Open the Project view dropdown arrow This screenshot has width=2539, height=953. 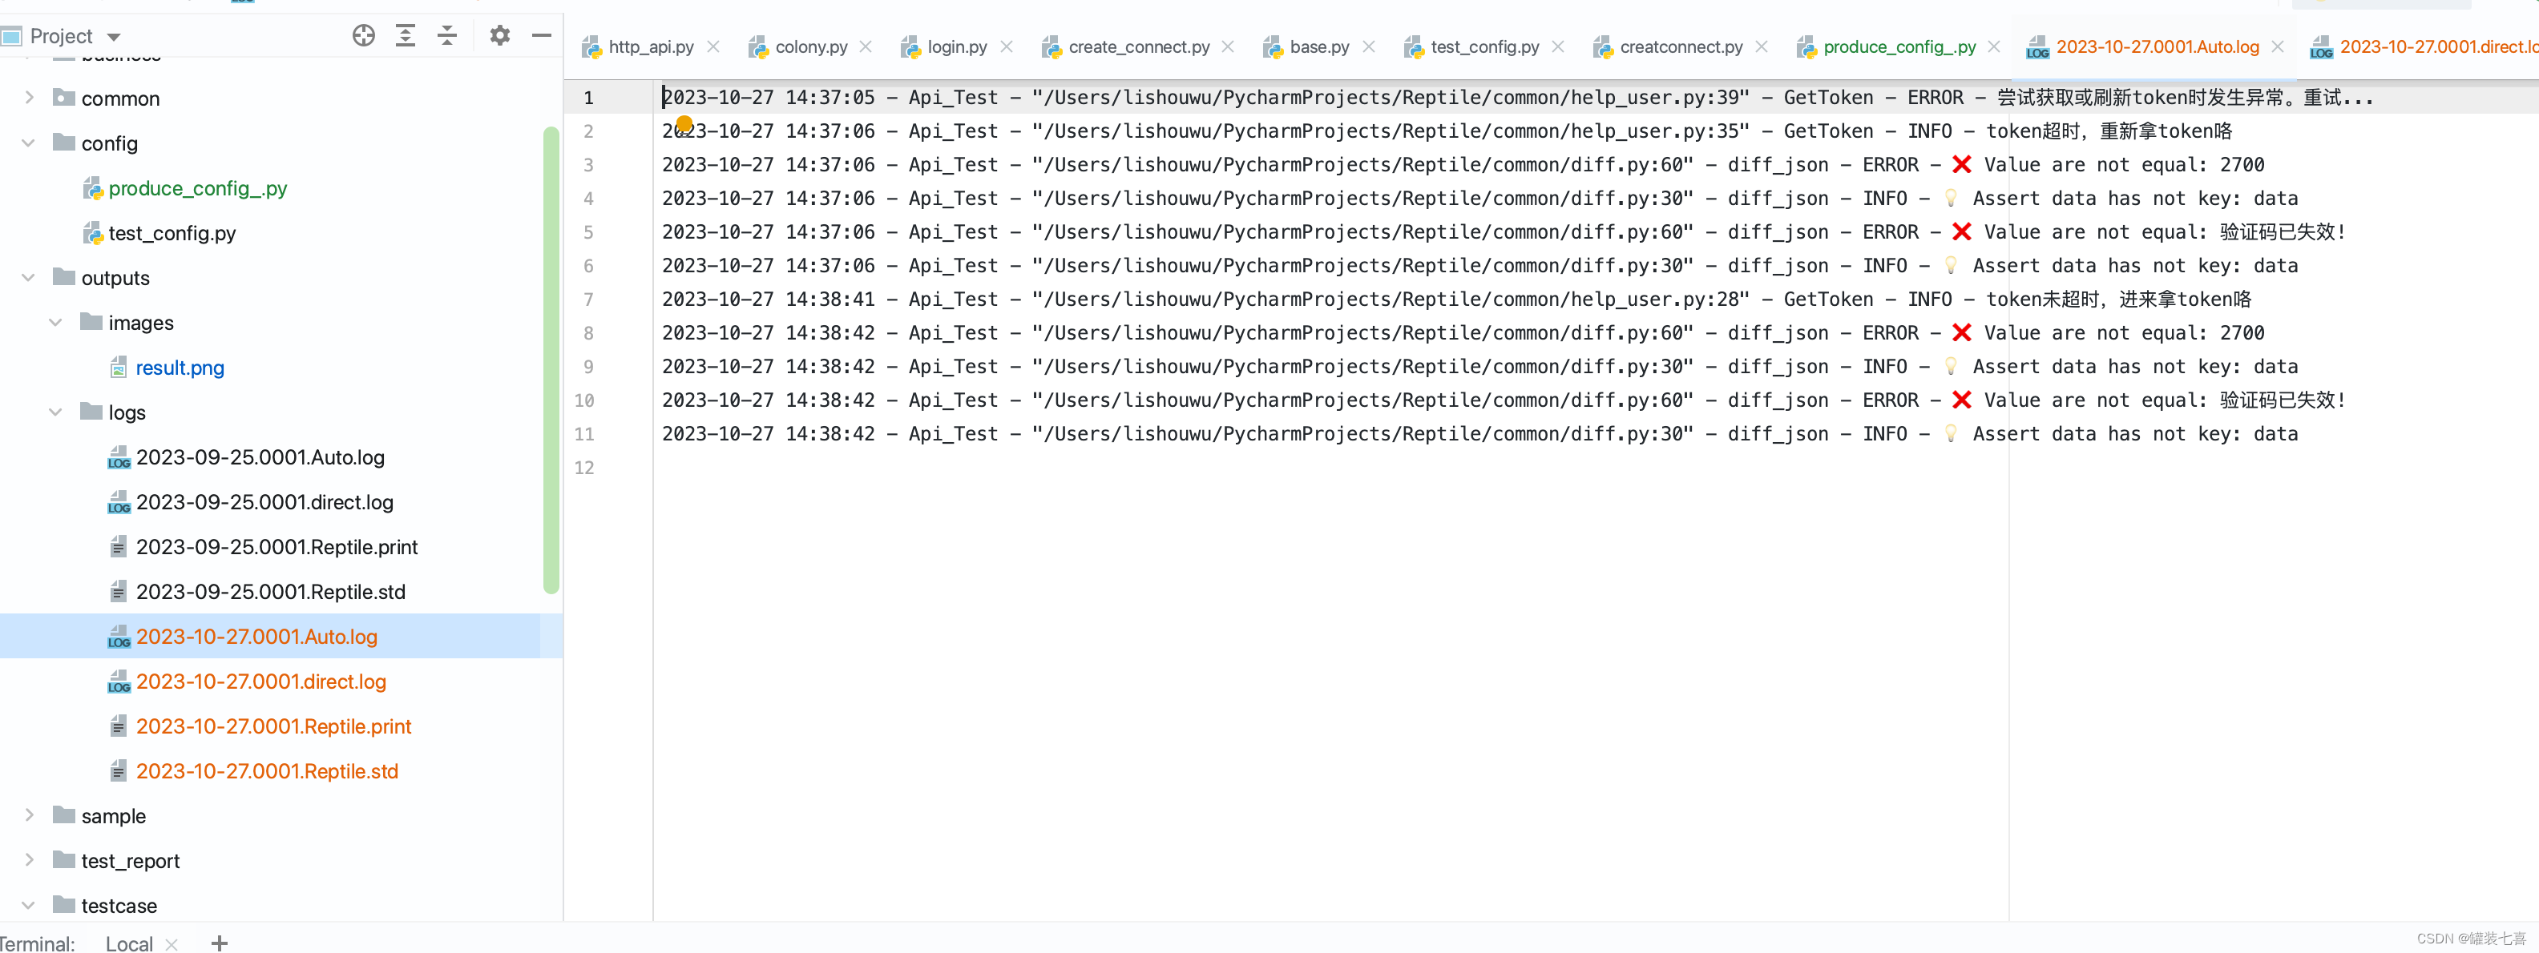(x=113, y=38)
